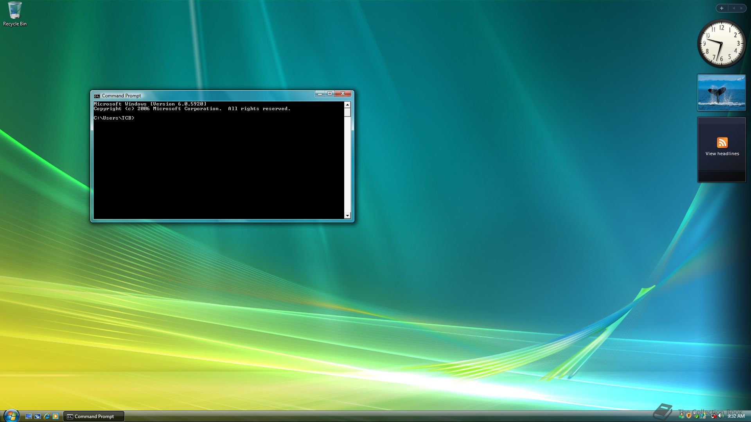751x422 pixels.
Task: Select the Command Prompt taskbar button
Action: pos(94,417)
